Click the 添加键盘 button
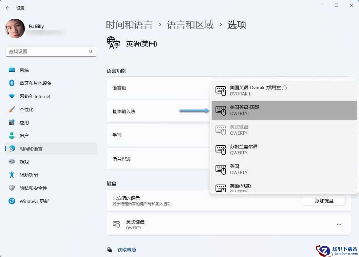 324,201
